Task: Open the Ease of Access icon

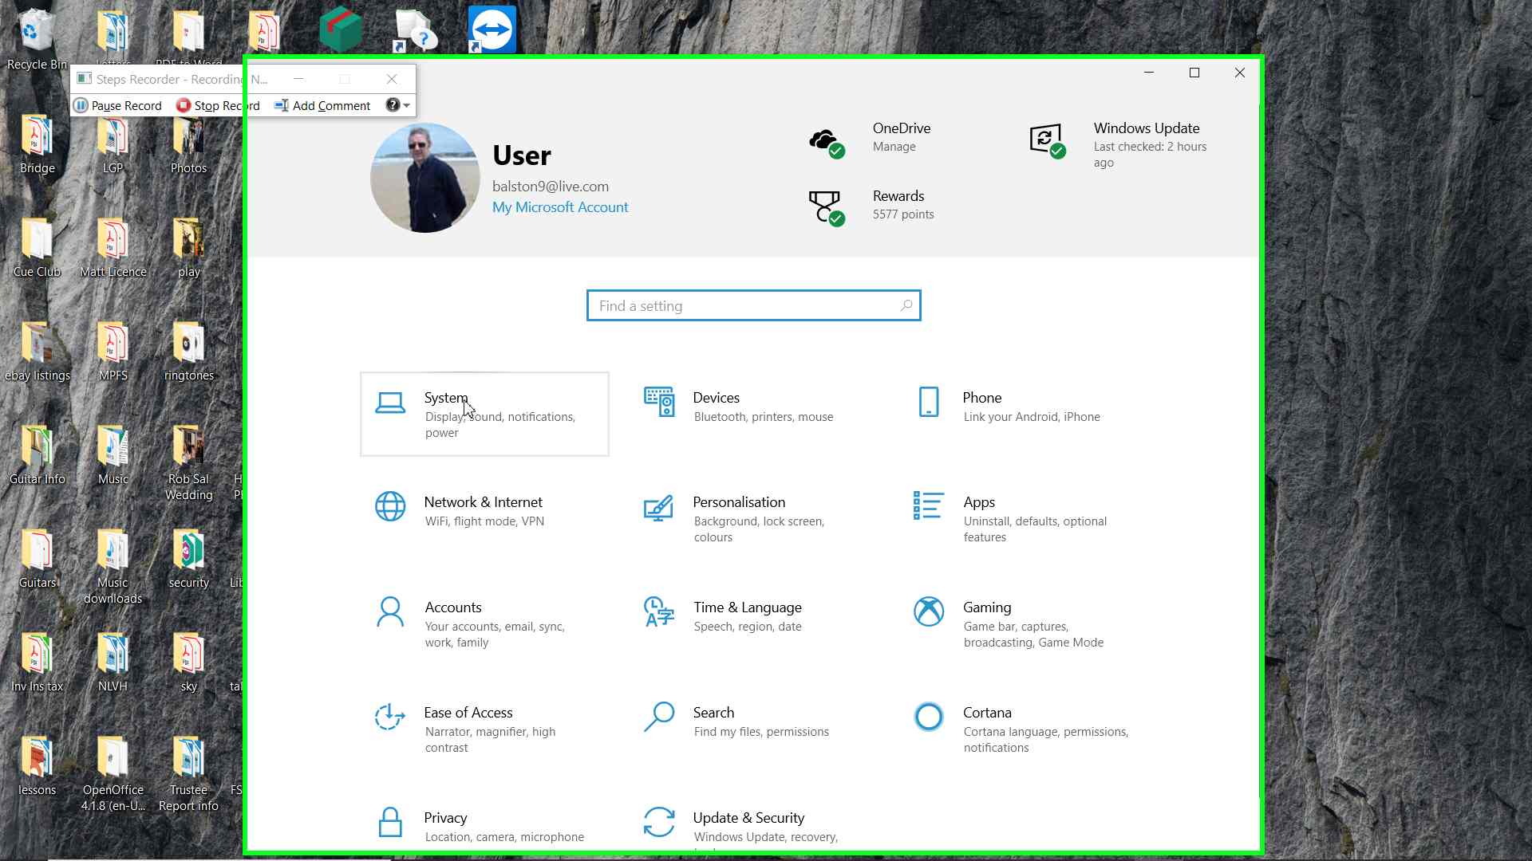Action: coord(390,717)
